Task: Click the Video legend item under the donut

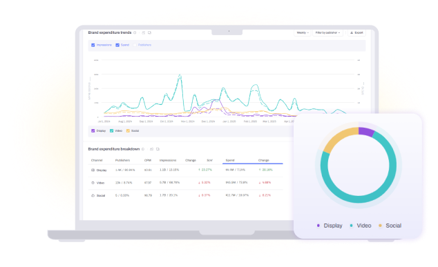Action: coord(361,226)
